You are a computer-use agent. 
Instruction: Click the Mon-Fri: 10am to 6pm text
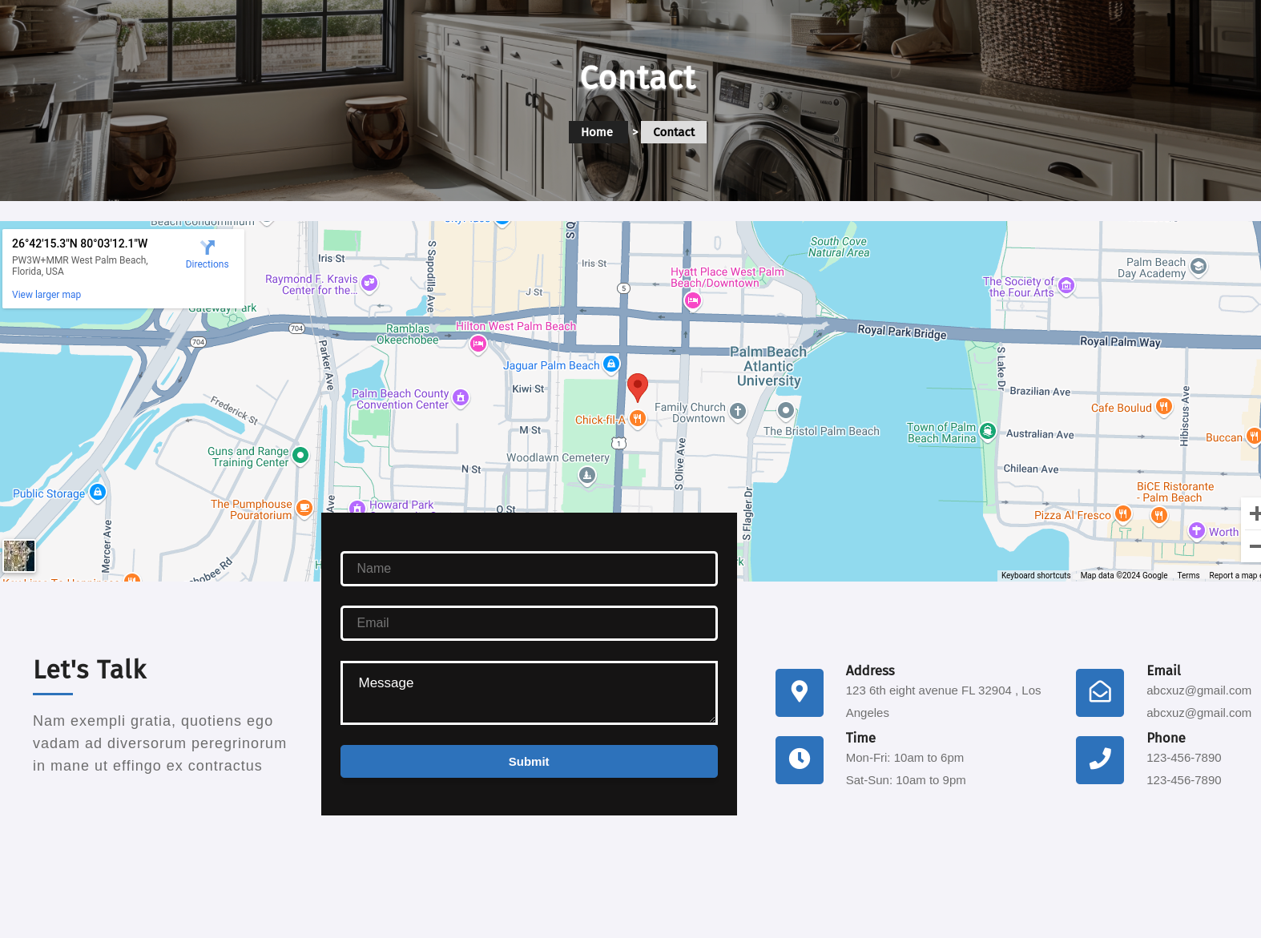coord(904,758)
